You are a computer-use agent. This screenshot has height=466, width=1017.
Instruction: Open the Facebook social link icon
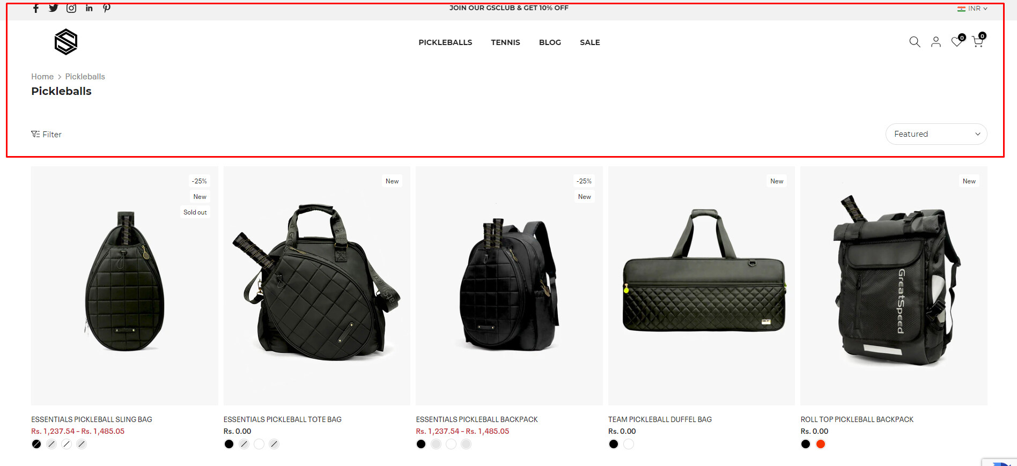(36, 8)
